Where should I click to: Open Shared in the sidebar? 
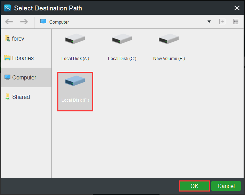coord(26,97)
